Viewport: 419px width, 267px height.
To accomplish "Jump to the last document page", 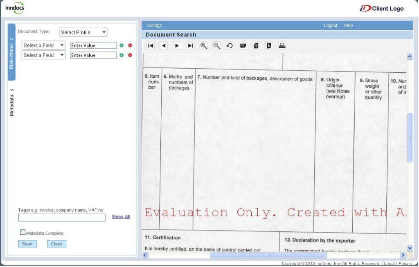I will [x=190, y=46].
